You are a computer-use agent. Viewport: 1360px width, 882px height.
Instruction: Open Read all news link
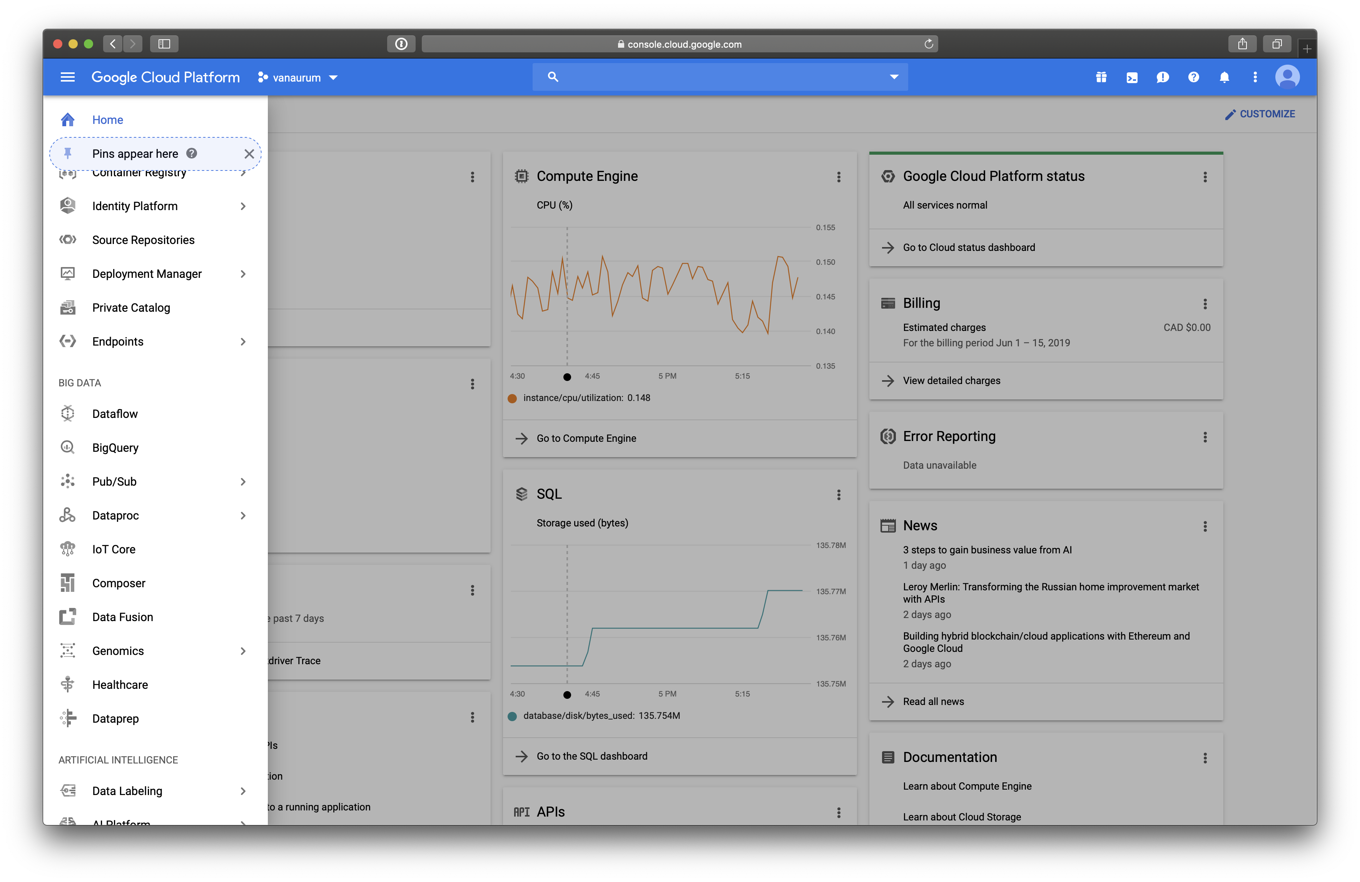tap(933, 702)
